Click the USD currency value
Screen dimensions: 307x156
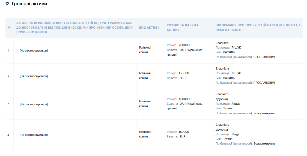point(183,78)
